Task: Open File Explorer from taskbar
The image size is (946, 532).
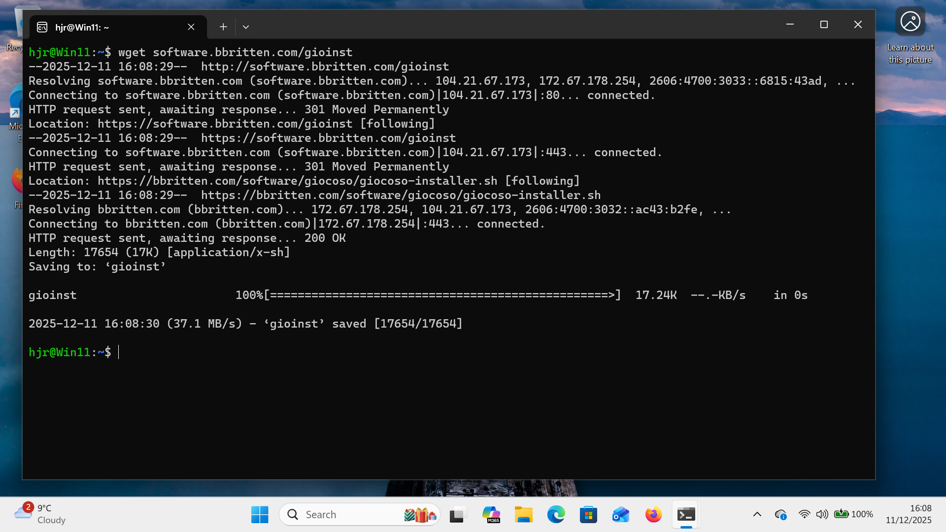Action: tap(523, 515)
